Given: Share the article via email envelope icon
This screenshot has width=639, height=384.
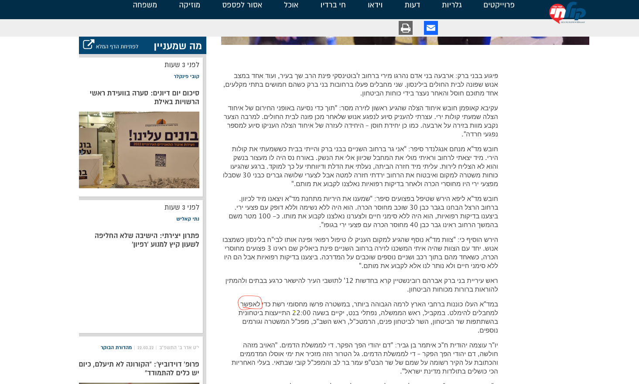Looking at the screenshot, I should click(431, 27).
